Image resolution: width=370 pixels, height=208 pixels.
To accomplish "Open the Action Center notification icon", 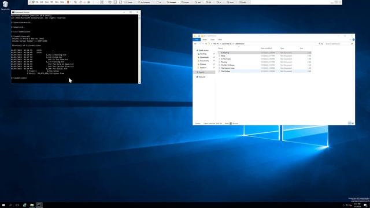I will click(x=365, y=206).
